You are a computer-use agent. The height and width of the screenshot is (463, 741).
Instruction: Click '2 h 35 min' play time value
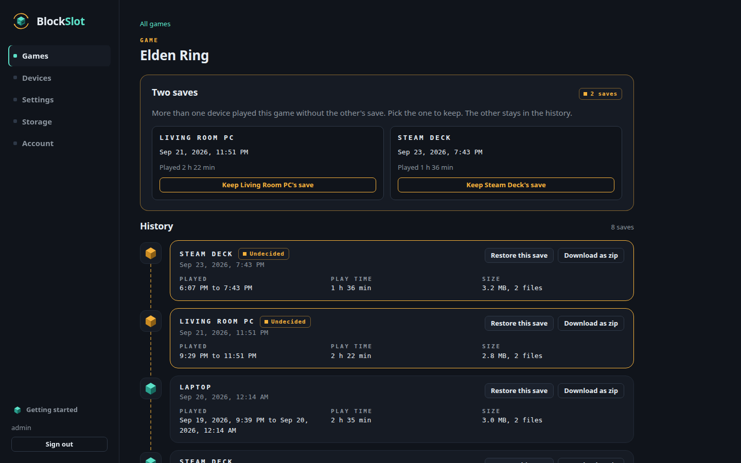pos(351,420)
